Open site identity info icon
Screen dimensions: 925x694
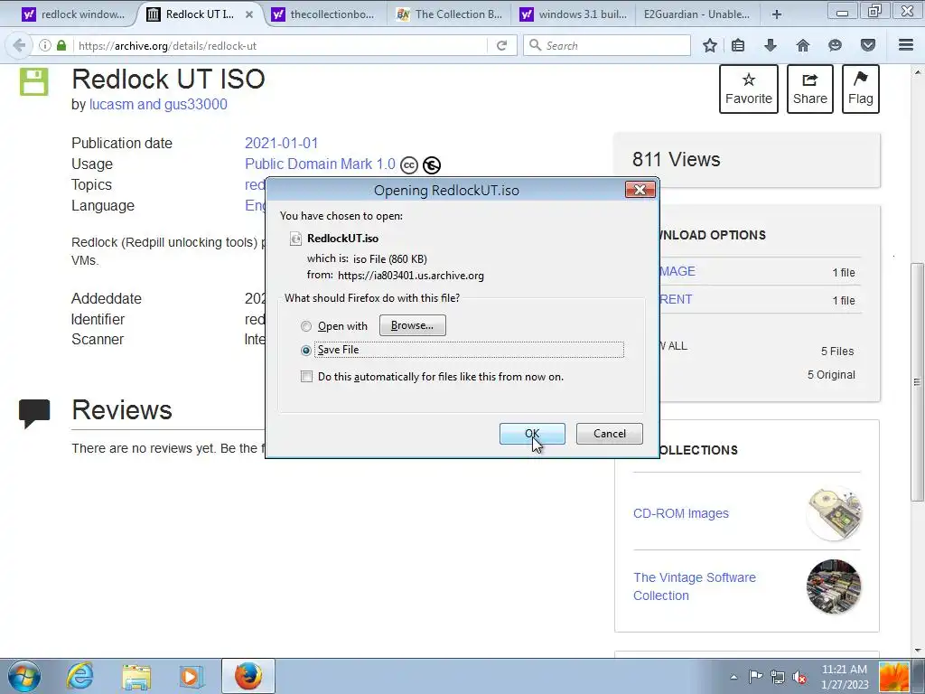45,45
